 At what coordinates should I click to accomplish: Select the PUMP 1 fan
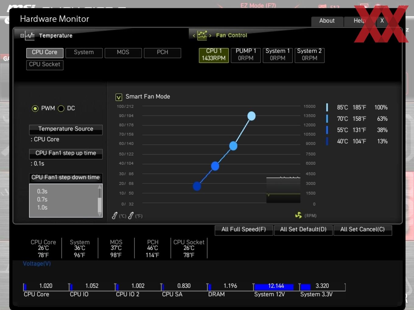click(x=246, y=55)
